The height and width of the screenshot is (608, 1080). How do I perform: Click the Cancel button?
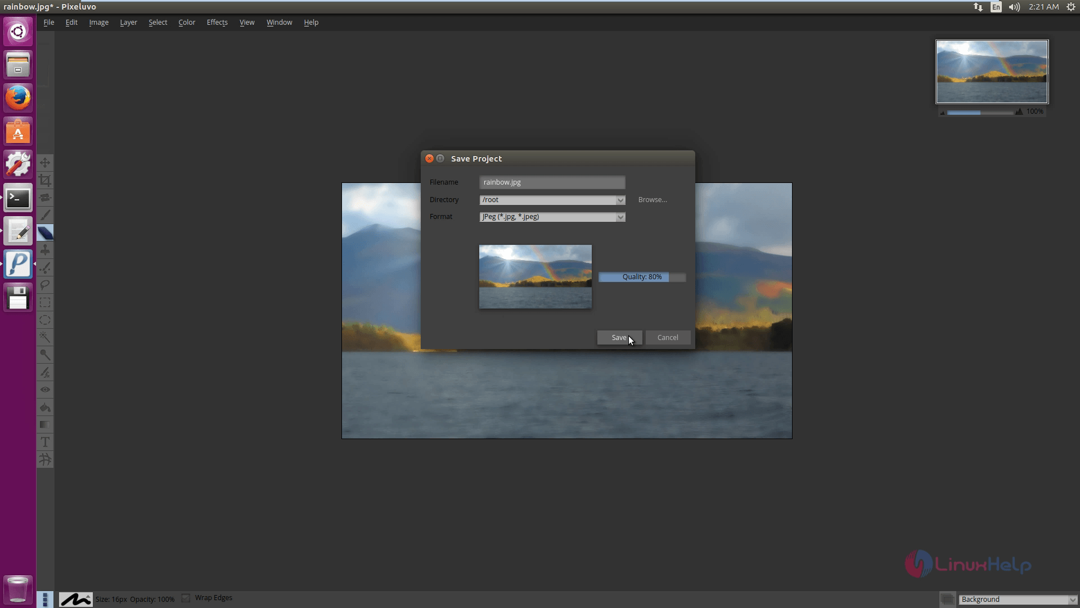tap(667, 337)
